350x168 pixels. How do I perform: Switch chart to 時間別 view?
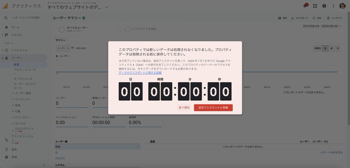tap(317, 48)
